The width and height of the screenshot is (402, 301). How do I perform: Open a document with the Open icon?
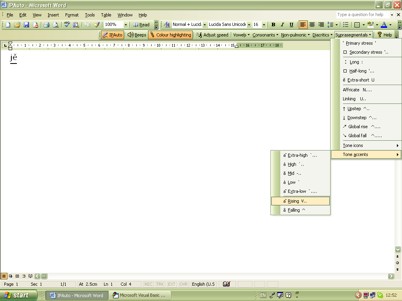16,24
